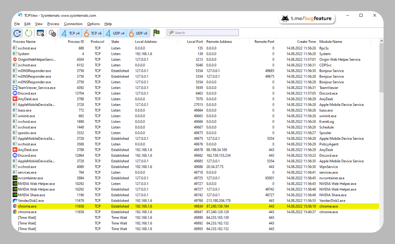
Task: Sort by Create Time column header
Action: coord(297,42)
